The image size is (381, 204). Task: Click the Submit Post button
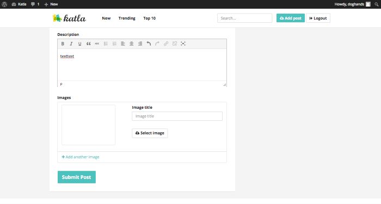(x=77, y=177)
